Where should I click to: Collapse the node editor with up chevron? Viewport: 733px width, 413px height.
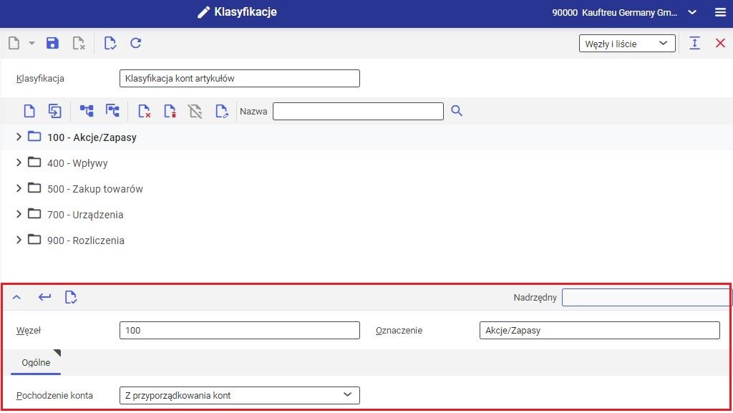point(17,297)
